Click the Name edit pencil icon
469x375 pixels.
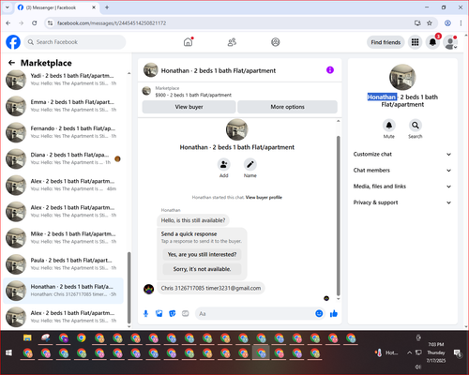[250, 164]
